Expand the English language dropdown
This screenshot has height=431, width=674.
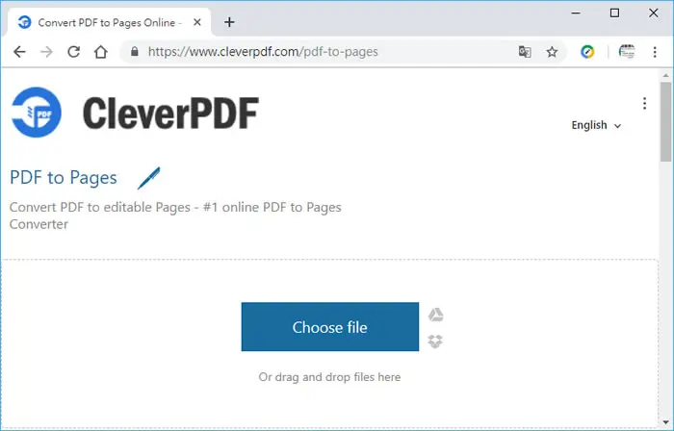click(x=596, y=125)
